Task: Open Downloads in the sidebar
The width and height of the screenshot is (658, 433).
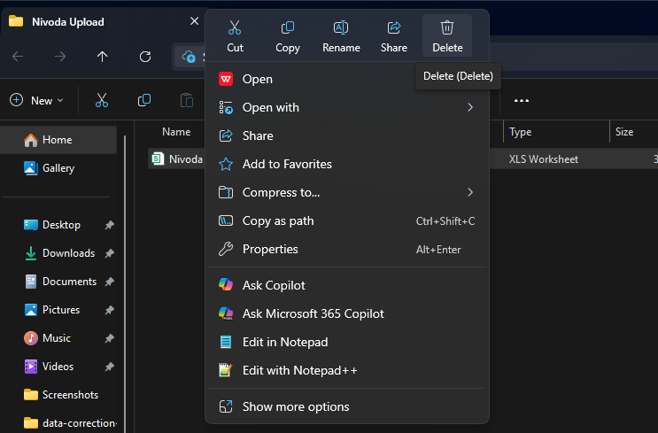Action: (58, 253)
